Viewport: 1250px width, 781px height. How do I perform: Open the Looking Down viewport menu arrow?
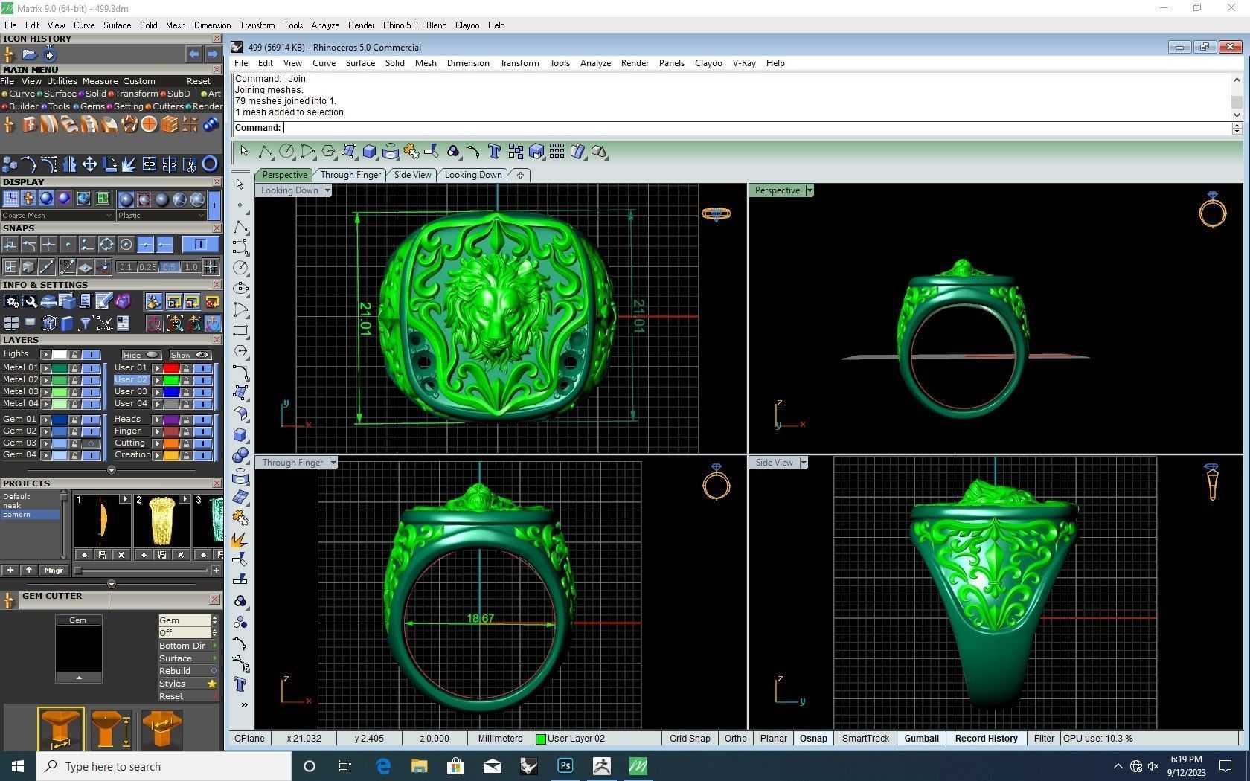coord(327,190)
